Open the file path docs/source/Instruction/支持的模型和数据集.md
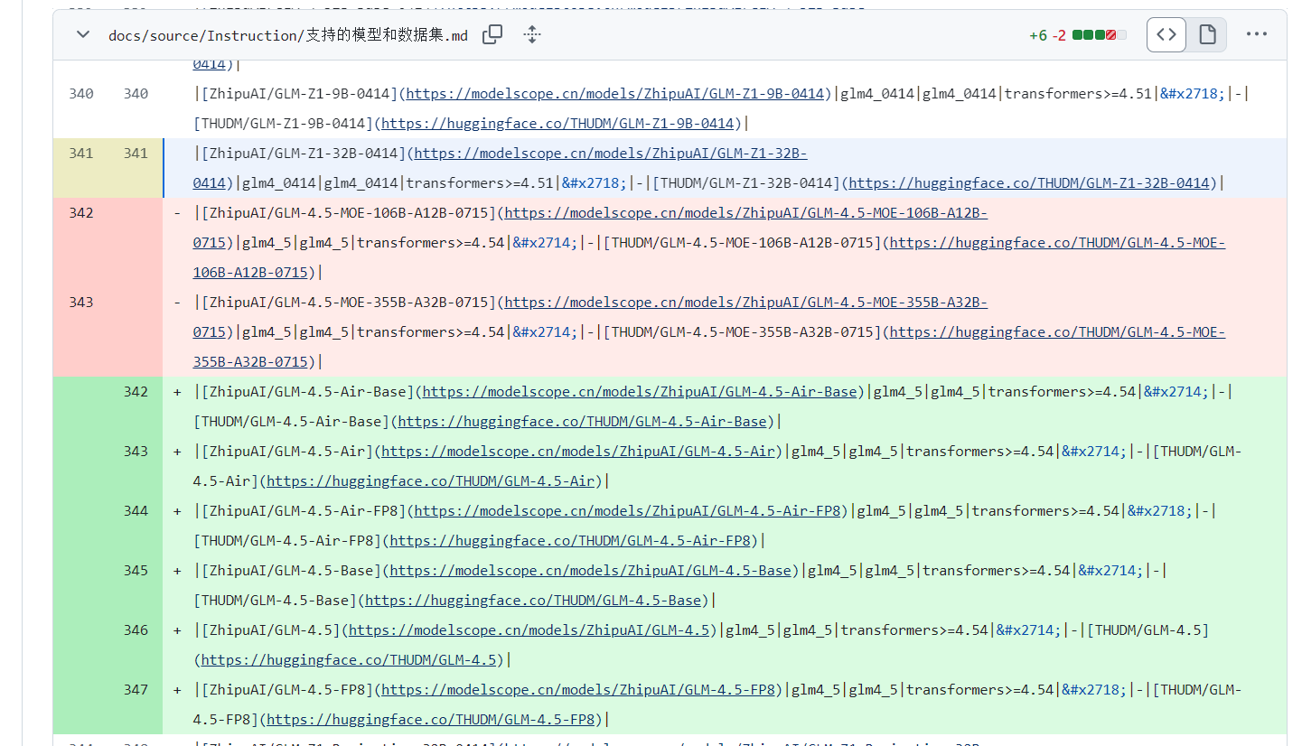 coord(288,36)
